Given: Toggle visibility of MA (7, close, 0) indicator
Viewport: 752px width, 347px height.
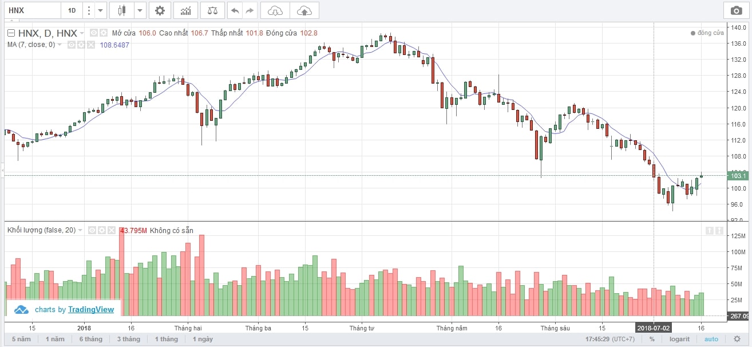Looking at the screenshot, I should pyautogui.click(x=72, y=44).
